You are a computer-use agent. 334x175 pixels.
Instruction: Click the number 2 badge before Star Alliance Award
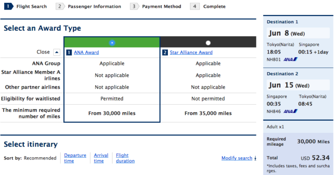(x=165, y=53)
